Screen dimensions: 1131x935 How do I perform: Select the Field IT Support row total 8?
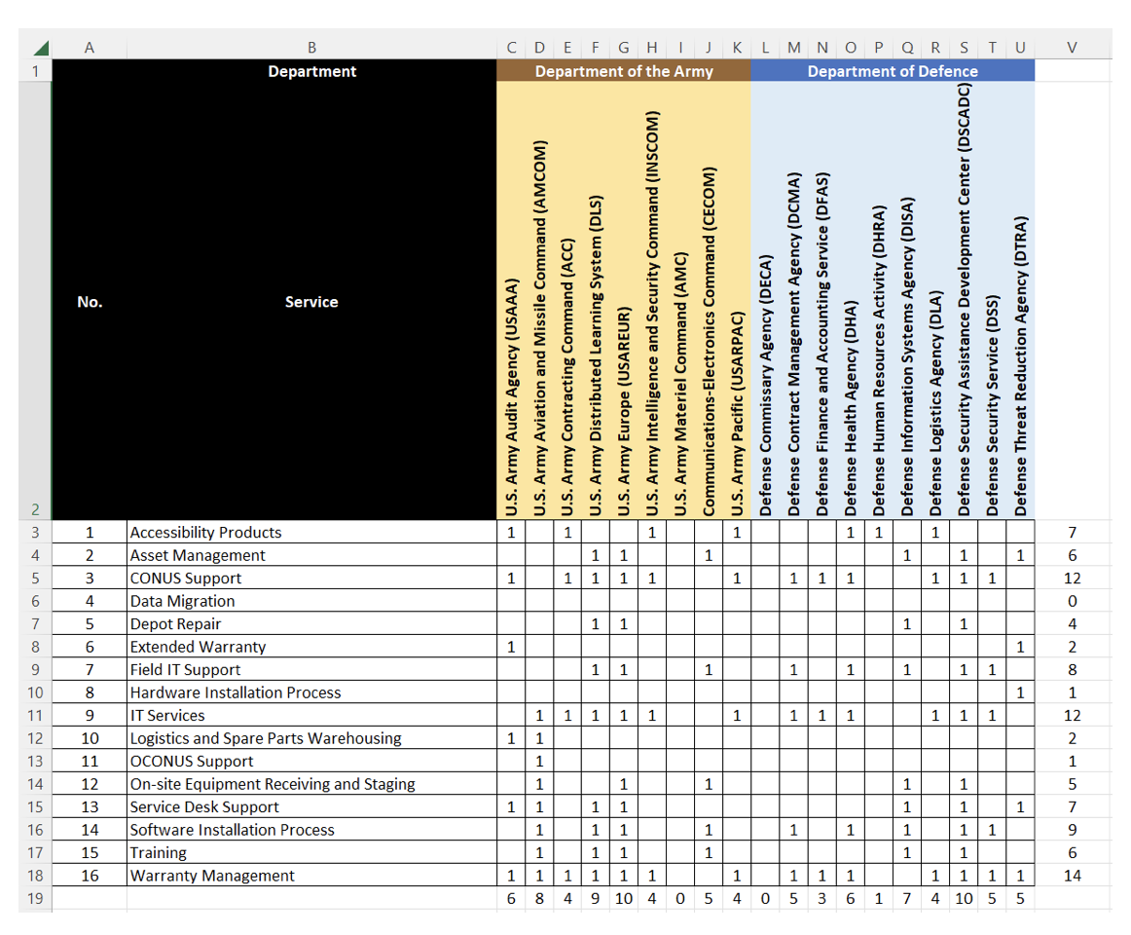coord(1073,669)
